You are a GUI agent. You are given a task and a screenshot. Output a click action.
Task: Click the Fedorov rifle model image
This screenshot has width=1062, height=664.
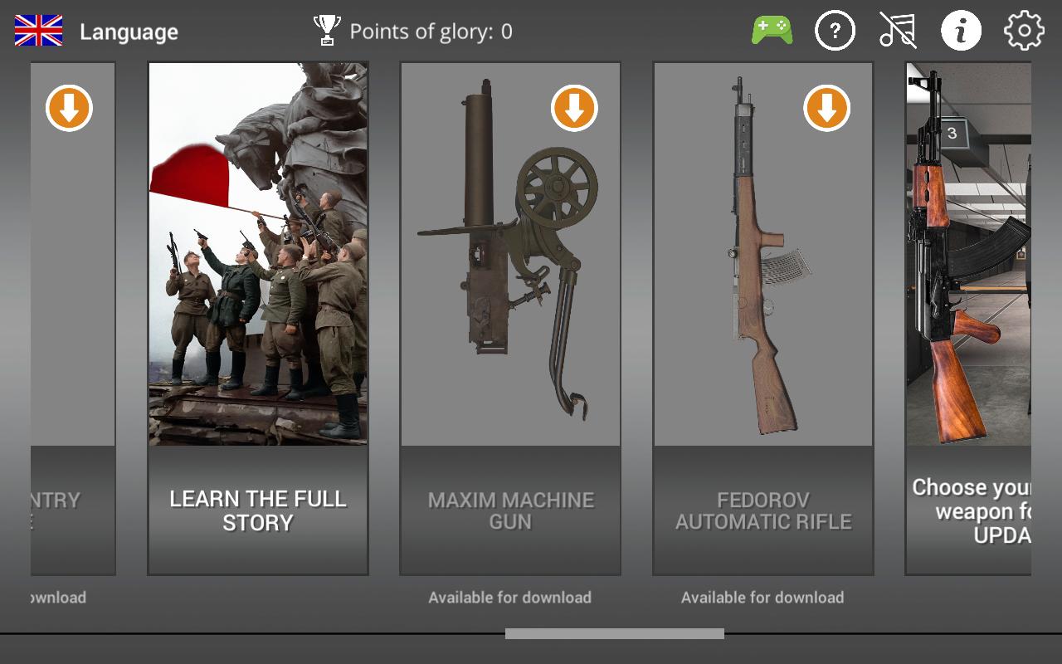click(x=763, y=254)
